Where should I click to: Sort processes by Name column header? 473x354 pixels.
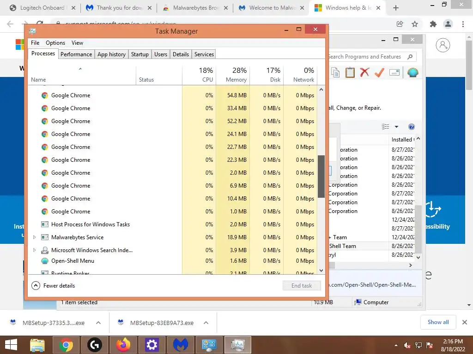click(x=82, y=75)
